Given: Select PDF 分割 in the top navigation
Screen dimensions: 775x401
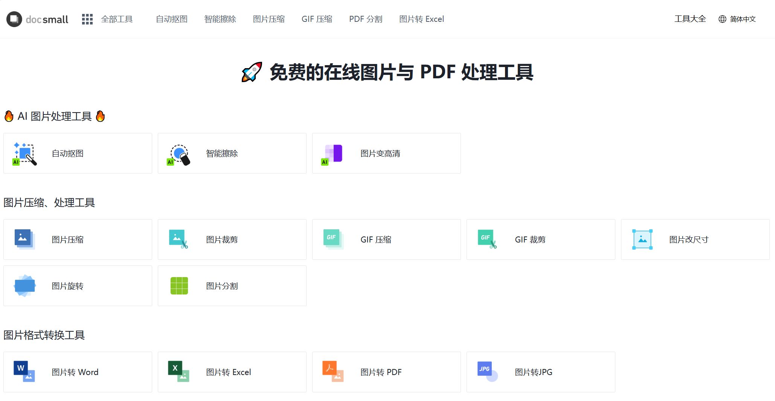Looking at the screenshot, I should [365, 19].
